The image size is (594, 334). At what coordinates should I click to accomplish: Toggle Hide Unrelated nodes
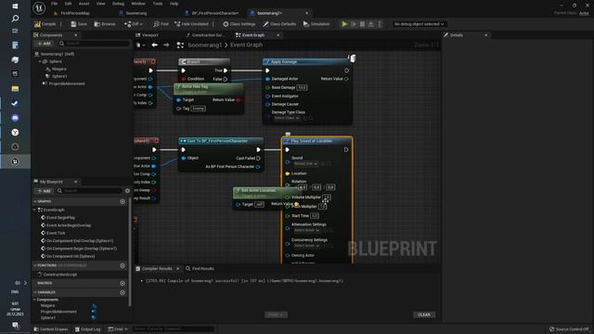191,24
